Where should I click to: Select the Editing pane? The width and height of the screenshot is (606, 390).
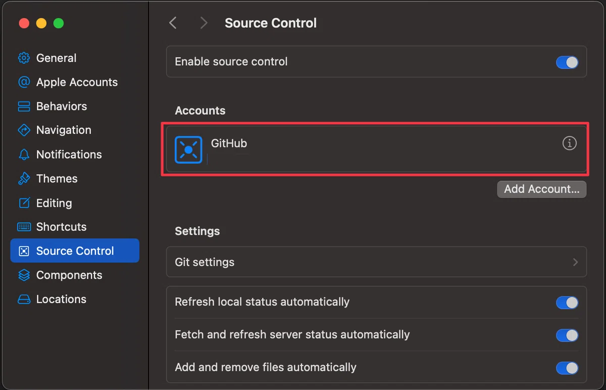pyautogui.click(x=75, y=203)
